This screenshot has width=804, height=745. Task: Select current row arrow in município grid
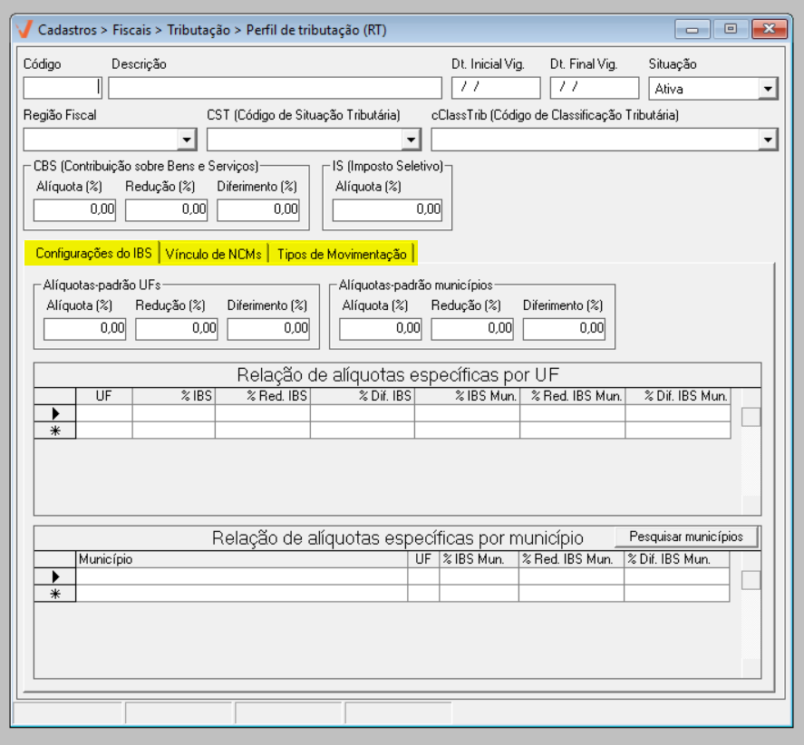point(55,576)
